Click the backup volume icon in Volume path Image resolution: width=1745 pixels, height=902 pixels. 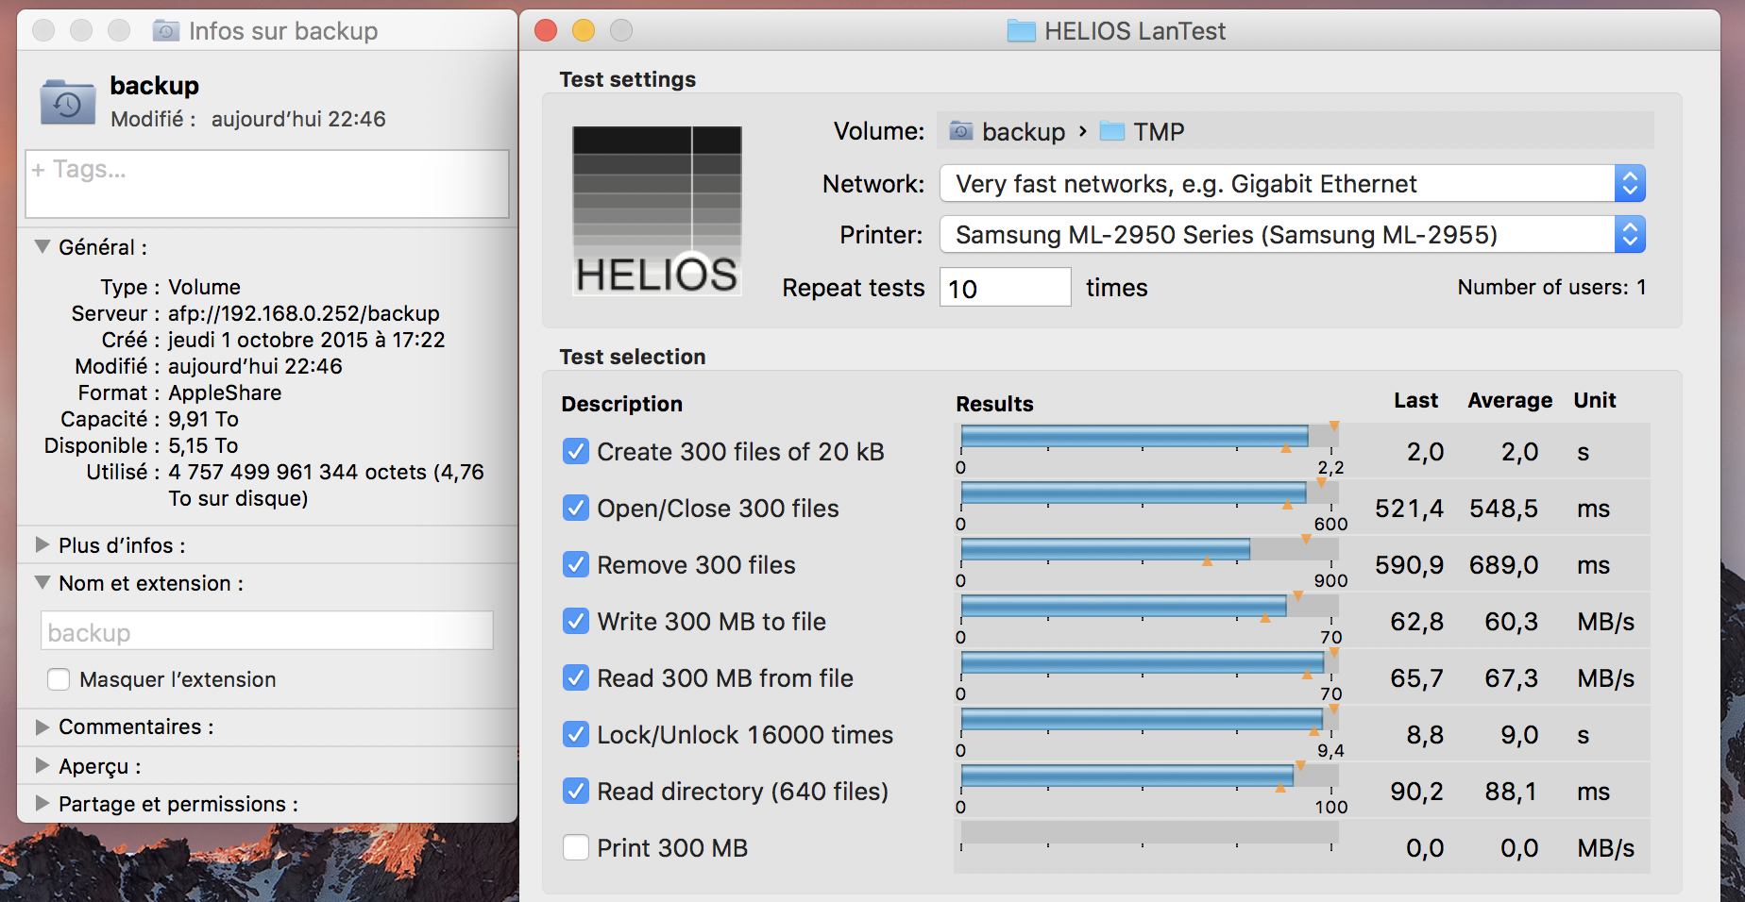(961, 131)
